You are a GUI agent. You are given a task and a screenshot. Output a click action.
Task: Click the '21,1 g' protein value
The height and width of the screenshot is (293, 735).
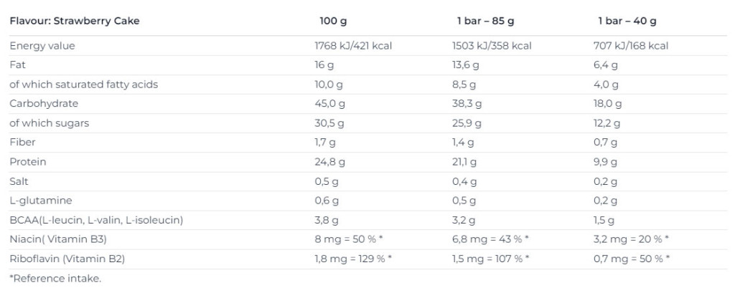pyautogui.click(x=464, y=162)
